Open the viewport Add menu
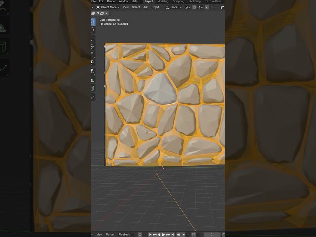Image resolution: width=316 pixels, height=237 pixels. [x=146, y=7]
